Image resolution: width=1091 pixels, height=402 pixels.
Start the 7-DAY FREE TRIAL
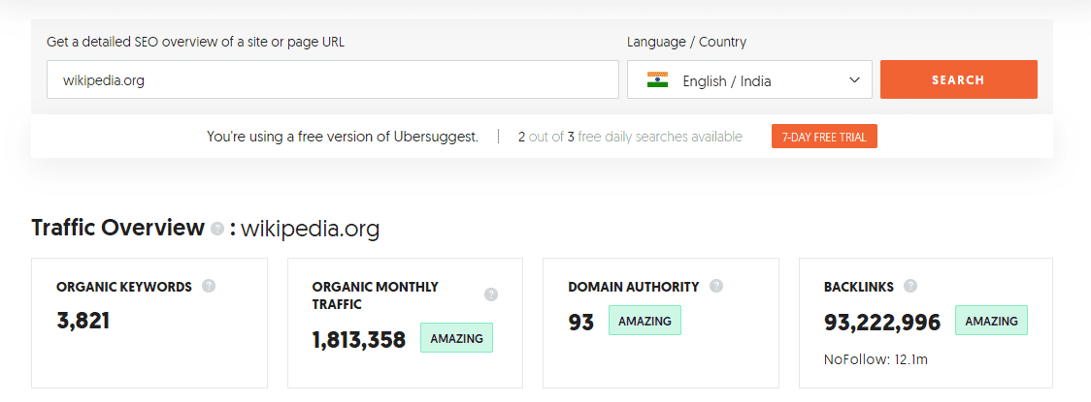pyautogui.click(x=824, y=137)
